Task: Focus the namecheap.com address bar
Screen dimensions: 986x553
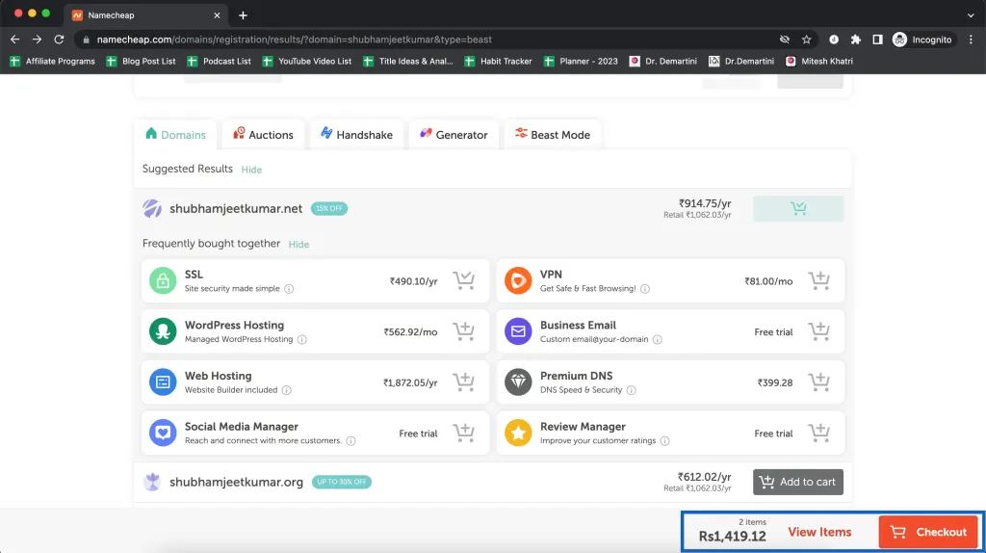Action: pyautogui.click(x=428, y=39)
